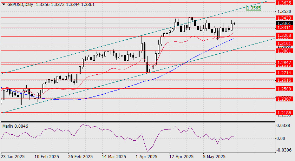Select the 1.3311 level label
Image resolution: width=295 pixels, height=161 pixels.
point(284,28)
